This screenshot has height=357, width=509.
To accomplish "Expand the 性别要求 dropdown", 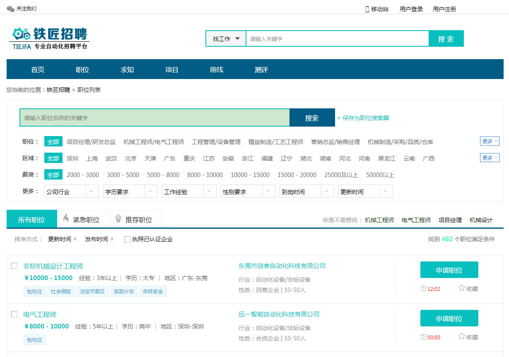I will click(x=248, y=191).
